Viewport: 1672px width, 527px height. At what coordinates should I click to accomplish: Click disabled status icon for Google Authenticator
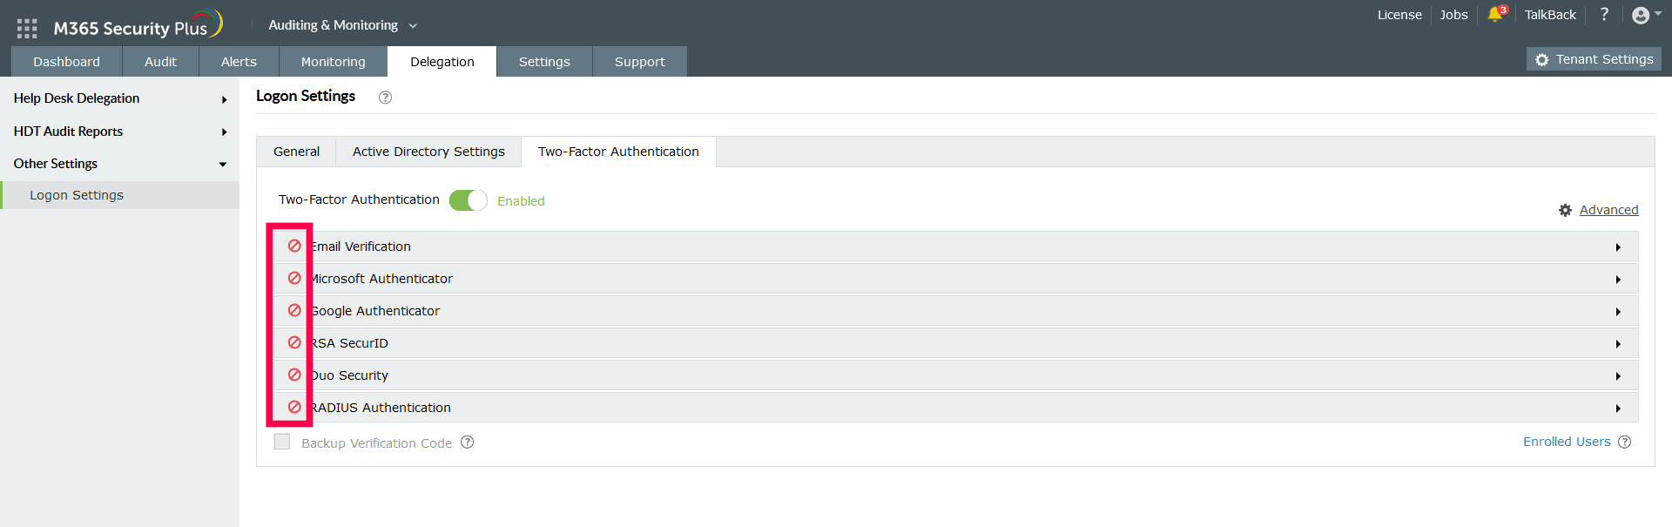(294, 310)
